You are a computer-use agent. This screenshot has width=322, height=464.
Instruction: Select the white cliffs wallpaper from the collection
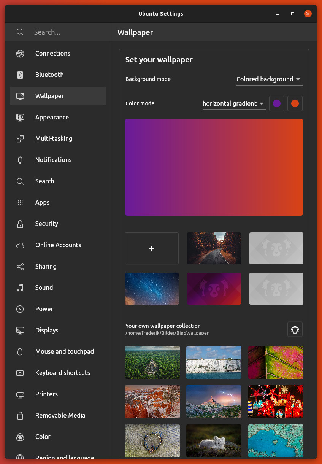[x=214, y=362]
